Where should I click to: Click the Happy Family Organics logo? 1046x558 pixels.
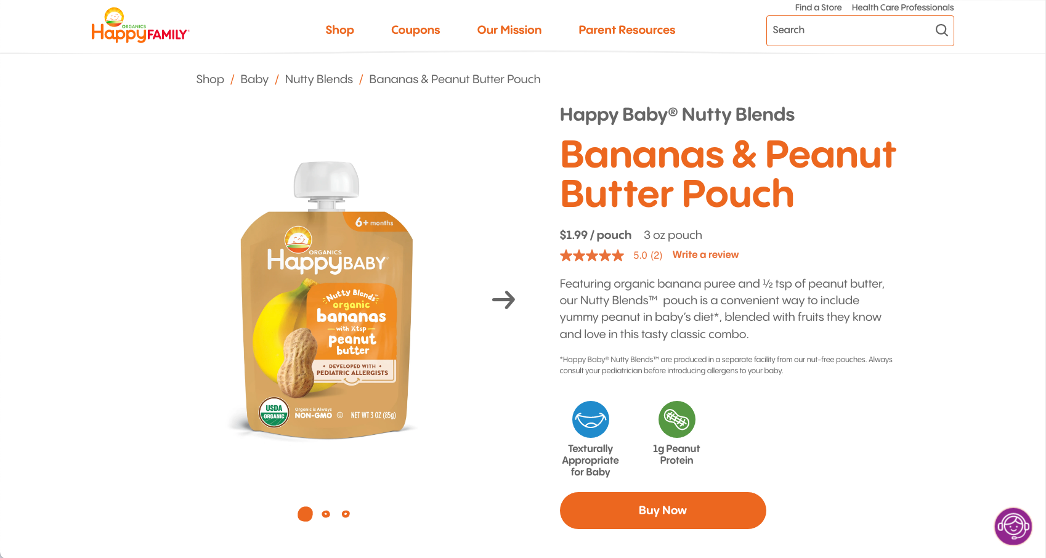[x=140, y=25]
